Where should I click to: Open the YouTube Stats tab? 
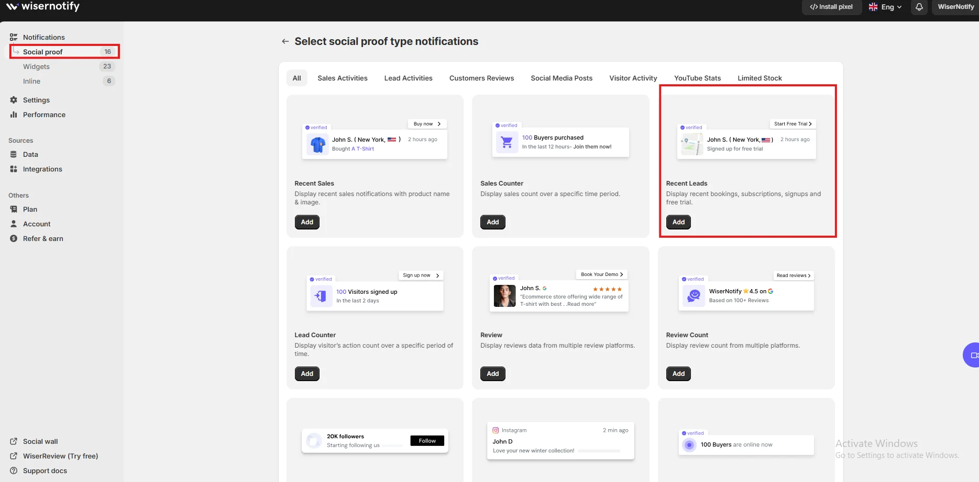tap(697, 78)
